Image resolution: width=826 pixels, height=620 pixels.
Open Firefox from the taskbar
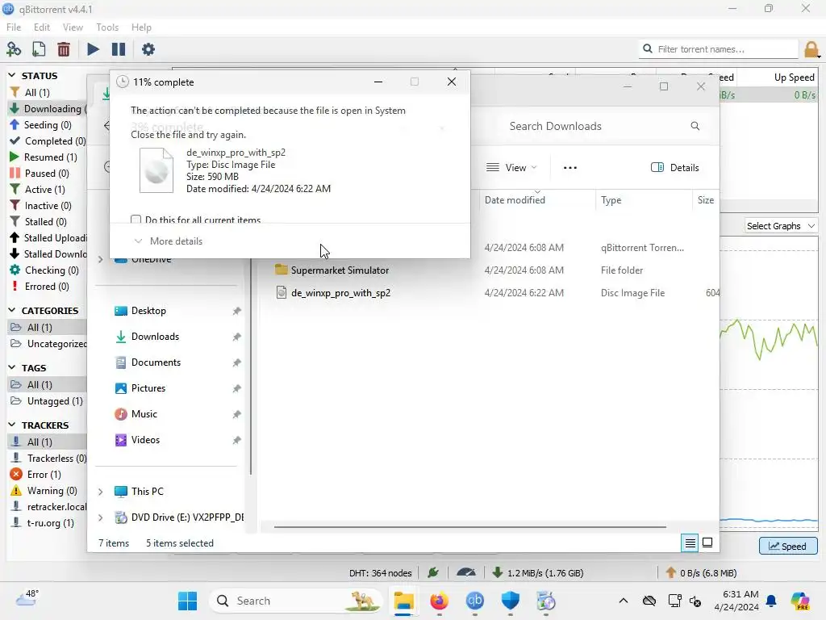point(440,601)
